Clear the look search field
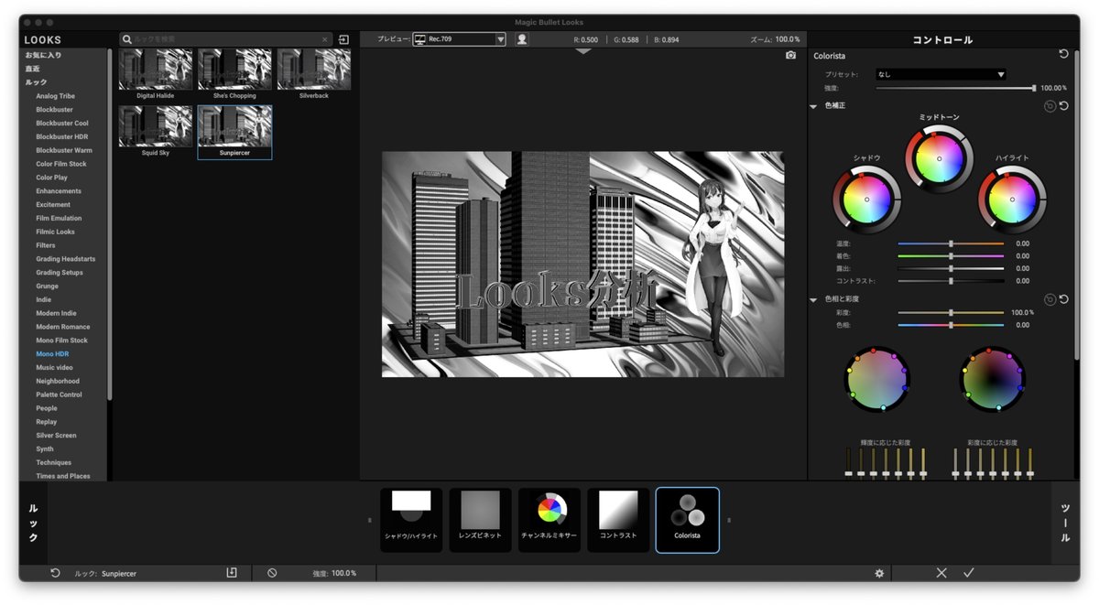 coord(324,40)
